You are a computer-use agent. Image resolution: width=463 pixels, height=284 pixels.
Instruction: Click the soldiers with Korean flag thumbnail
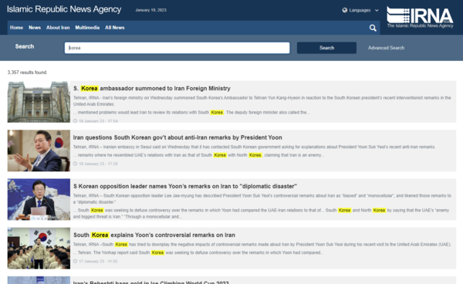pyautogui.click(x=39, y=248)
